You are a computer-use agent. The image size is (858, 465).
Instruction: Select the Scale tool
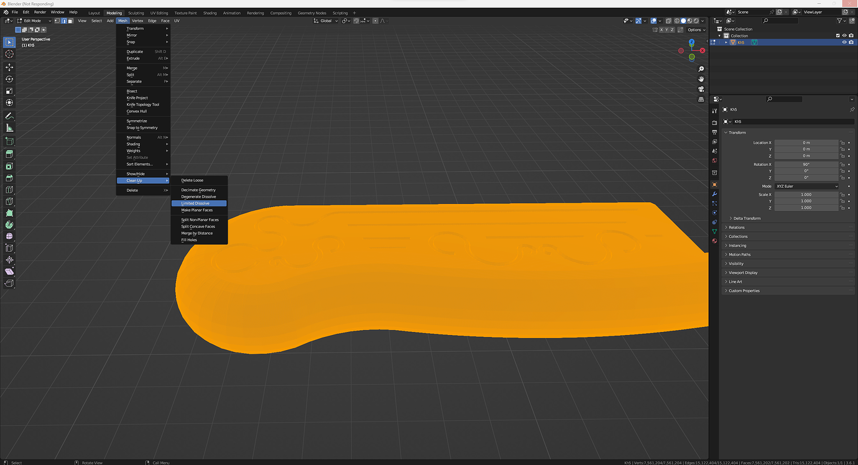(x=9, y=91)
